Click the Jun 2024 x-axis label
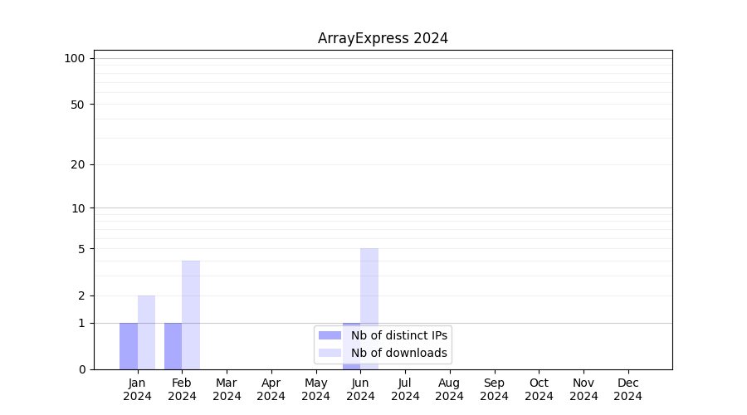Image resolution: width=747 pixels, height=415 pixels. (x=360, y=389)
